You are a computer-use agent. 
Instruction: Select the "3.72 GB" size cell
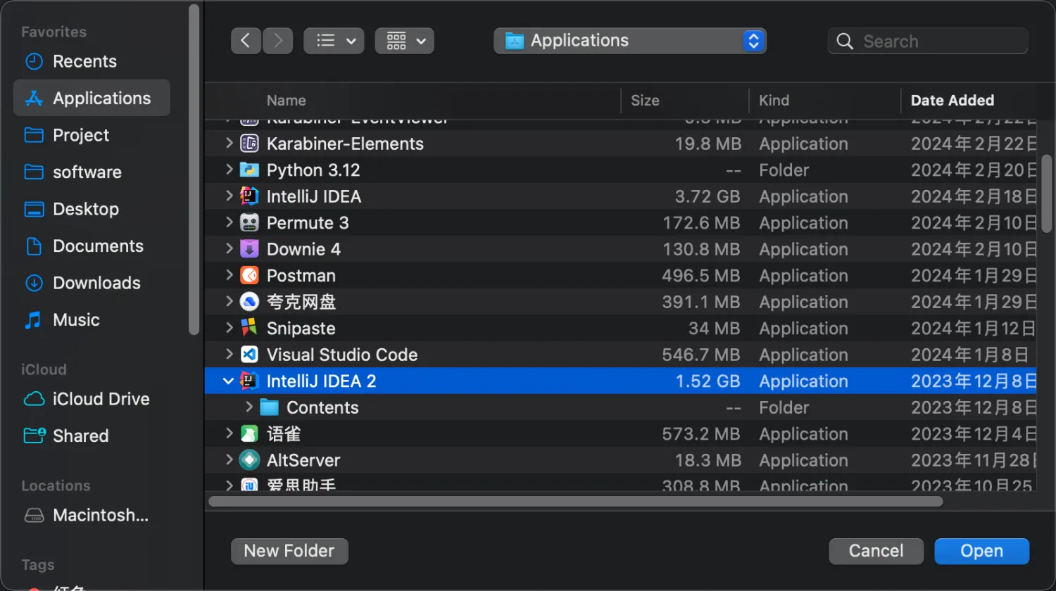point(708,196)
